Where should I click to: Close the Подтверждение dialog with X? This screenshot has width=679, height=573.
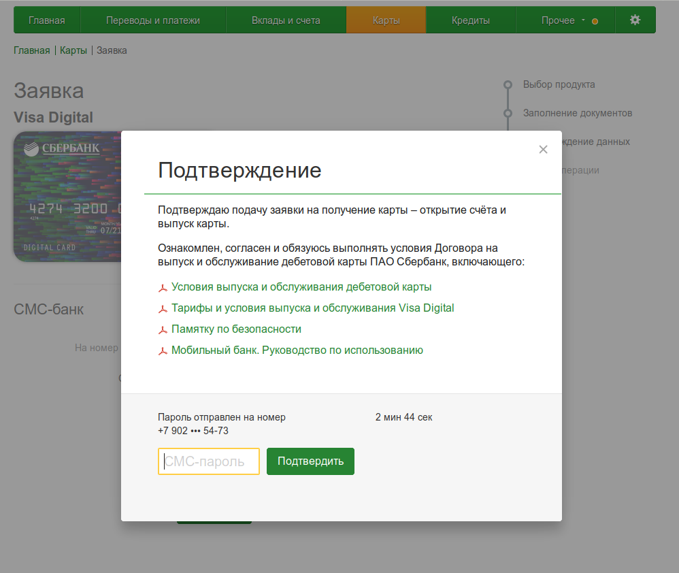(x=543, y=150)
